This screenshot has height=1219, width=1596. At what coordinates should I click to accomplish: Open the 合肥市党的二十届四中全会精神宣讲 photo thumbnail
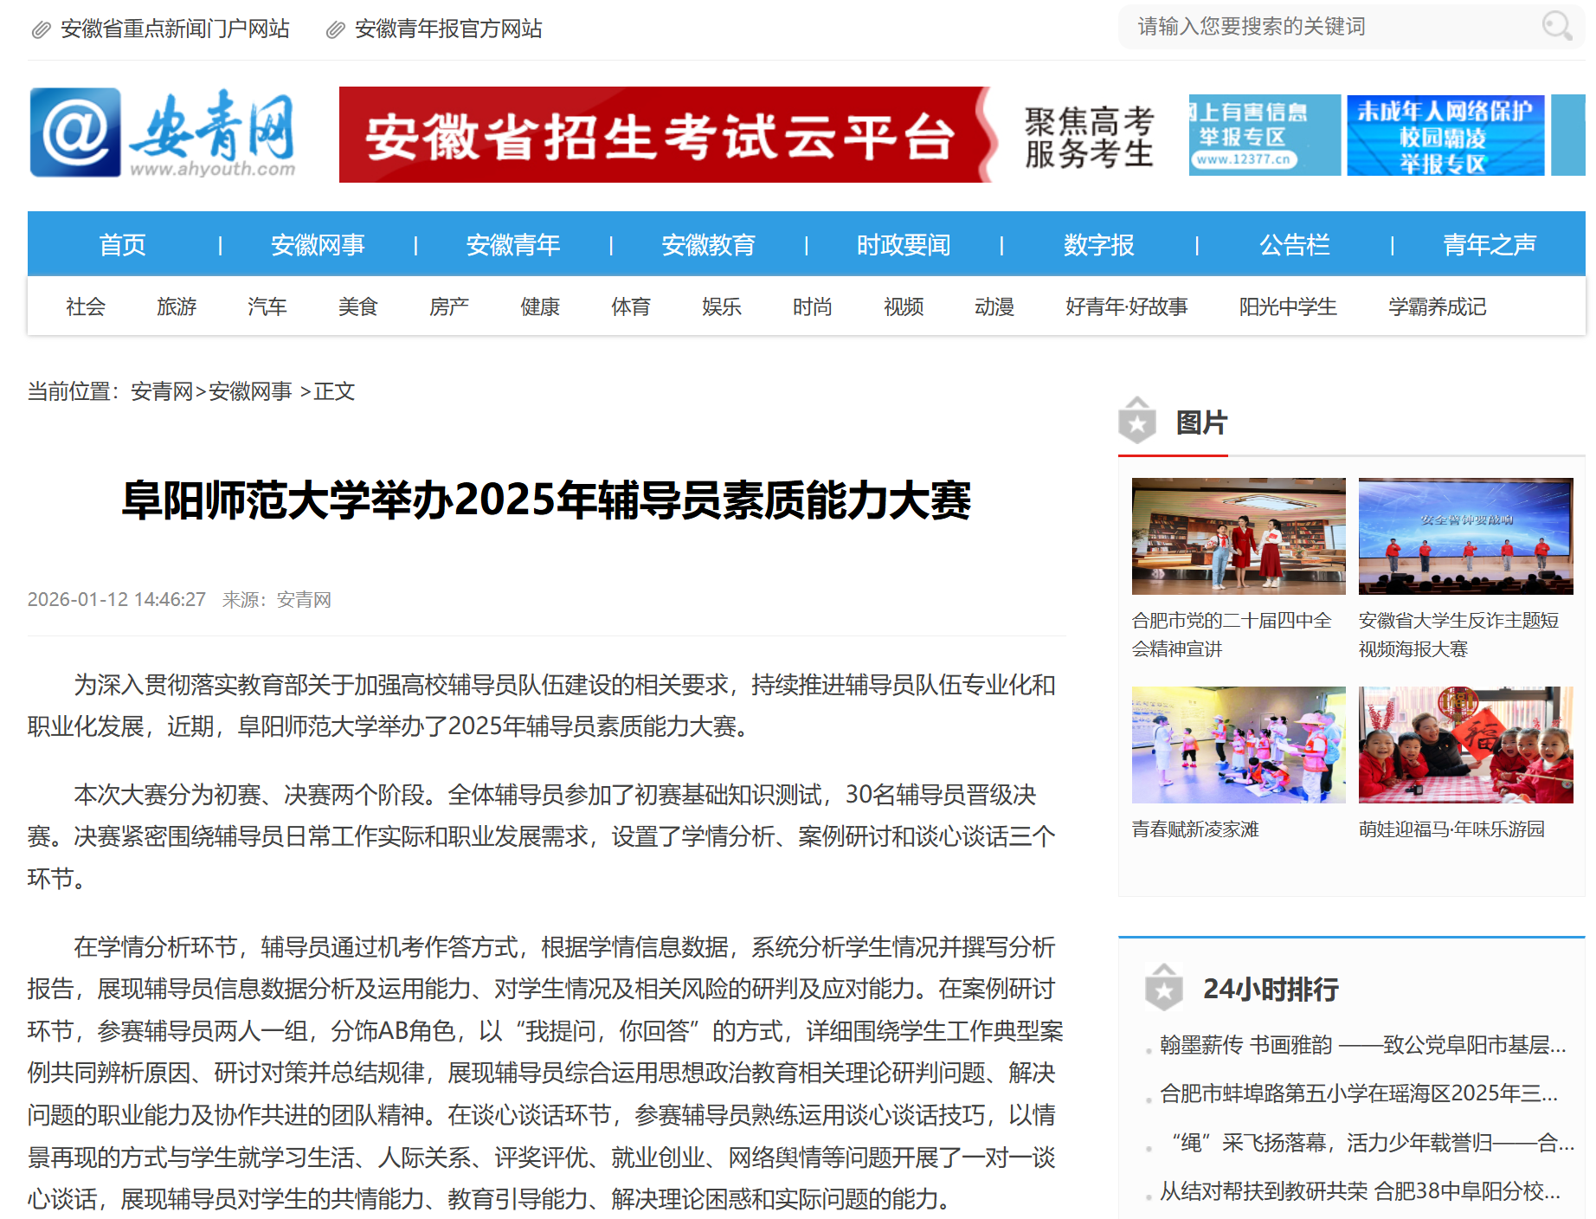point(1239,536)
